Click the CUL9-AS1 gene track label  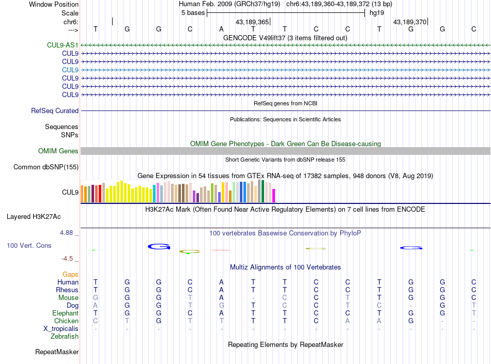click(63, 45)
